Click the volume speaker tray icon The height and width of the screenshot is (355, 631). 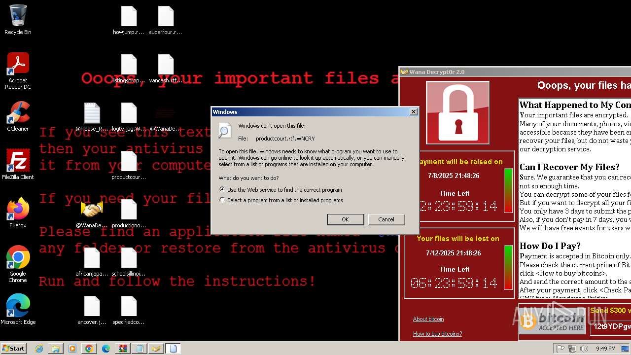[584, 349]
